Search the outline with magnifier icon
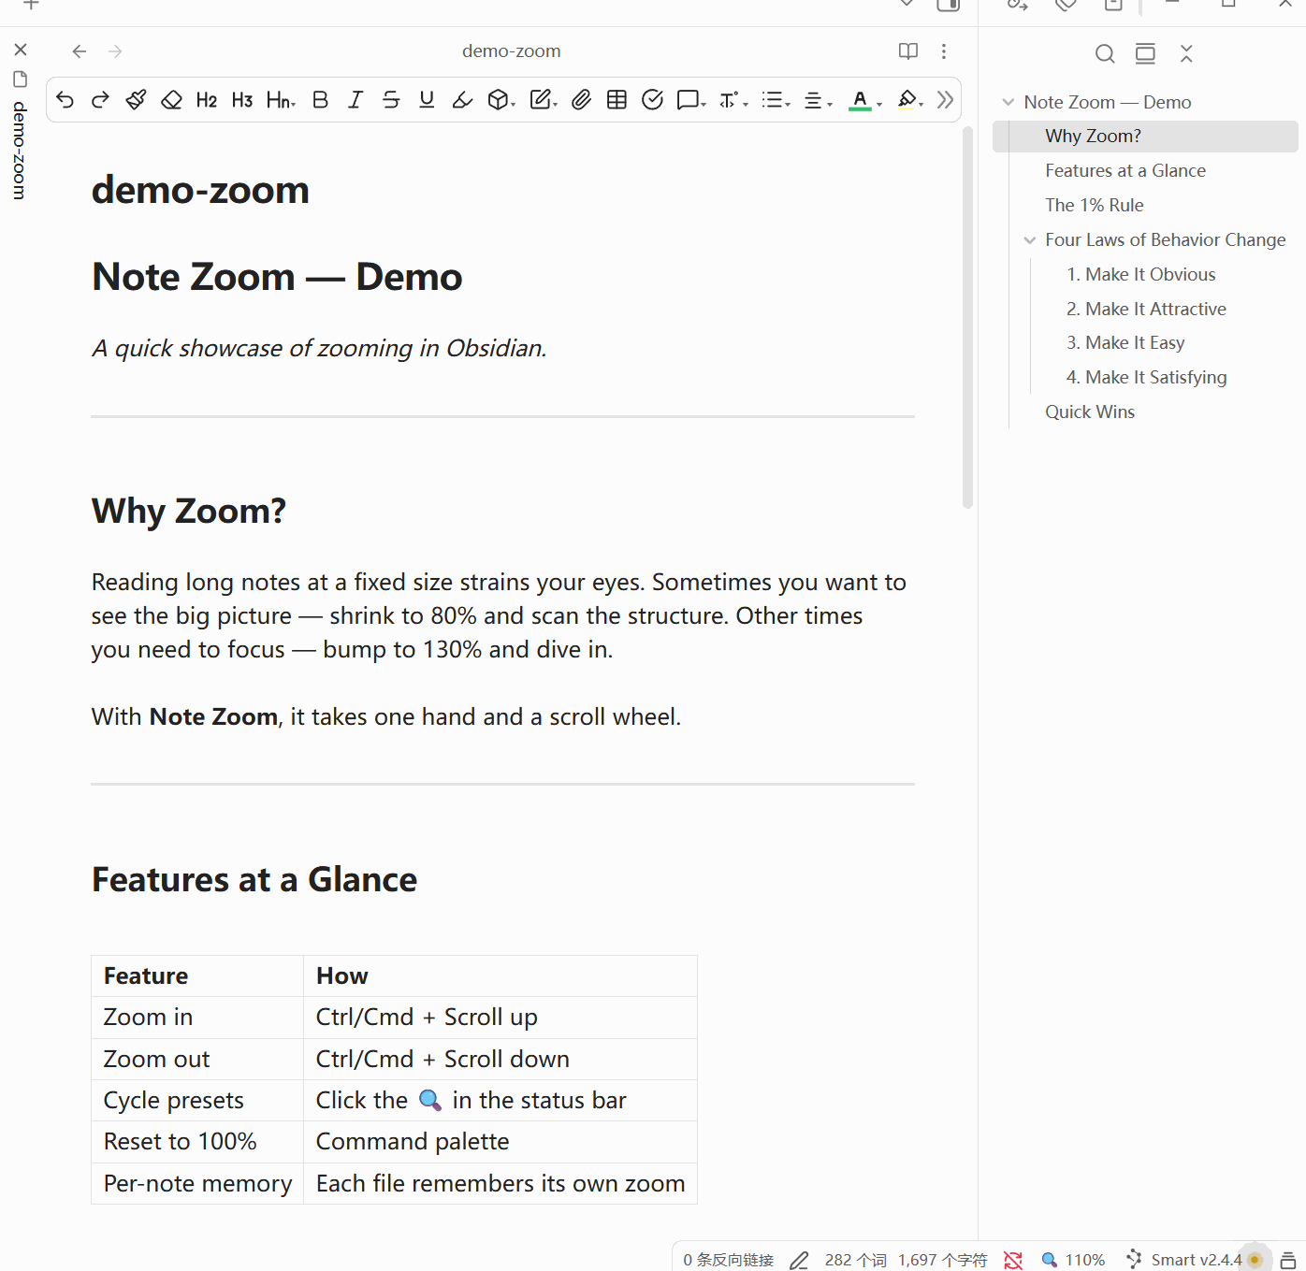Screen dimensions: 1306x1271 point(1105,54)
